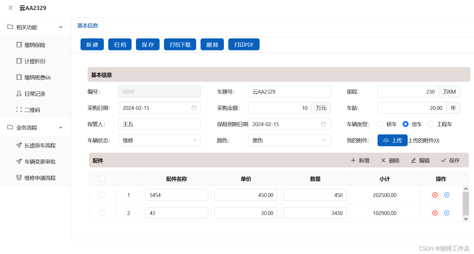The height and width of the screenshot is (254, 474).
Task: Click the 车牌号 input containing 云AA2329
Action: pyautogui.click(x=289, y=92)
